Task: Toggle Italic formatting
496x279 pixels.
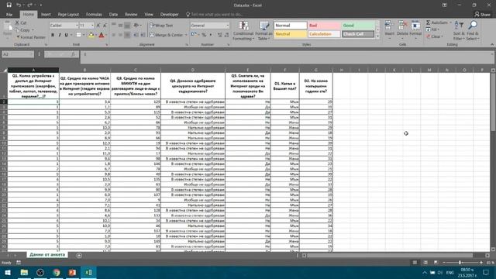Action: [x=60, y=35]
